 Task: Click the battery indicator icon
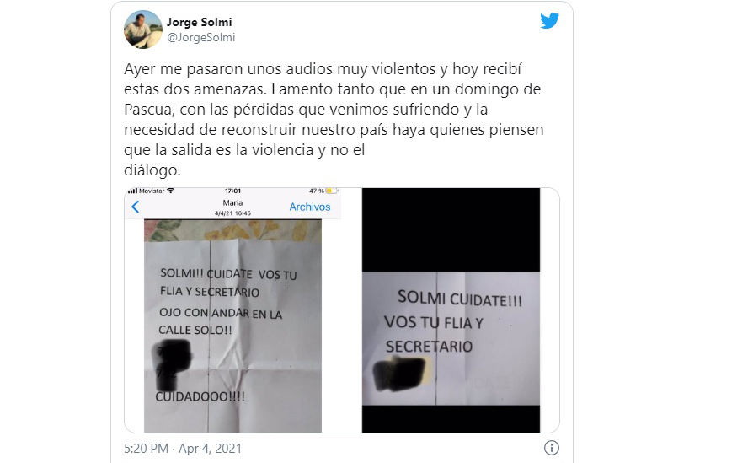[x=331, y=191]
